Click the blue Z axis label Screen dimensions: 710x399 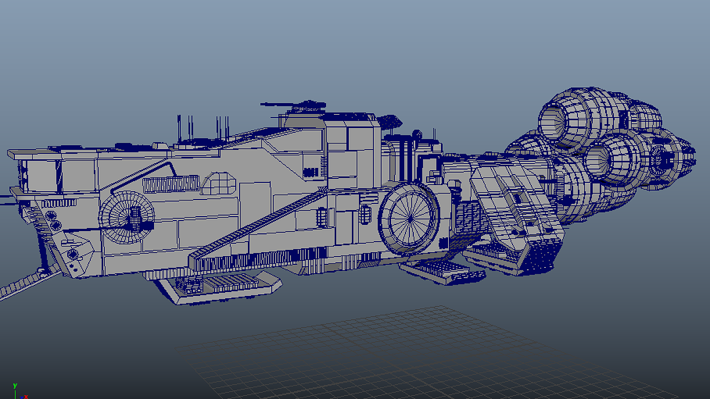(x=21, y=397)
